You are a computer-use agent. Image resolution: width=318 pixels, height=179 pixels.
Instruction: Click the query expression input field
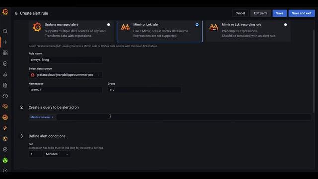[183, 117]
